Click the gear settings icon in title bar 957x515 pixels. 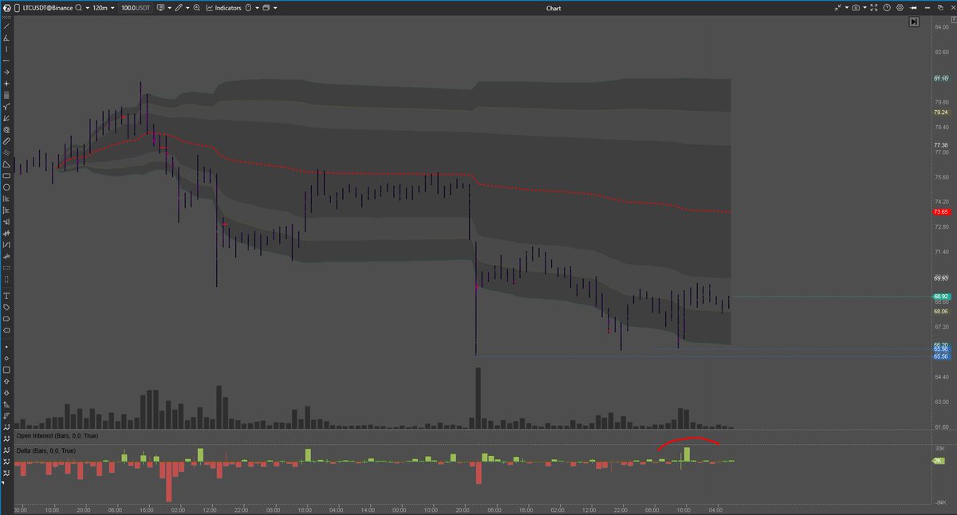[900, 8]
